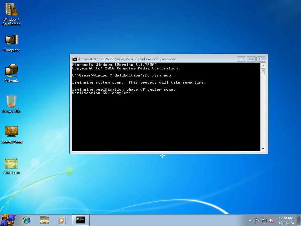This screenshot has height=226, width=301.
Task: Click the cmd scrollbar up arrow
Action: tap(263, 65)
